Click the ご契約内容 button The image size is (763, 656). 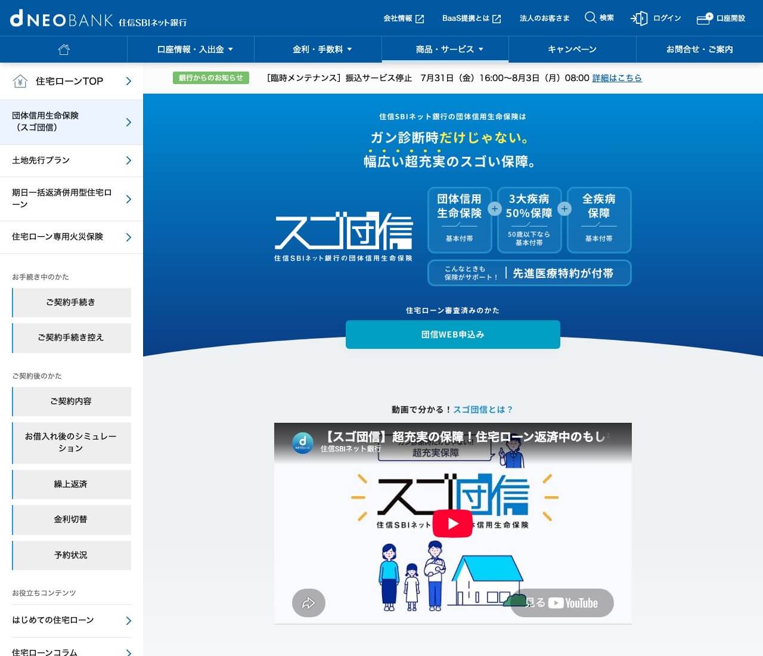point(72,401)
